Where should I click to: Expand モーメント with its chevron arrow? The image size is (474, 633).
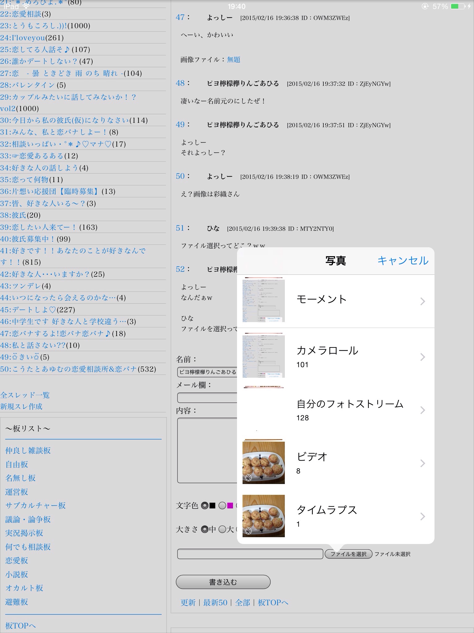tap(422, 301)
